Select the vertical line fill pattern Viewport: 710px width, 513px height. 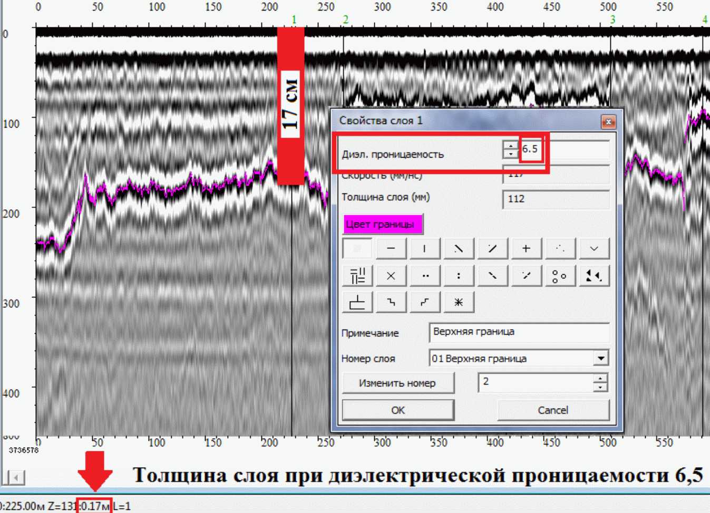(424, 248)
